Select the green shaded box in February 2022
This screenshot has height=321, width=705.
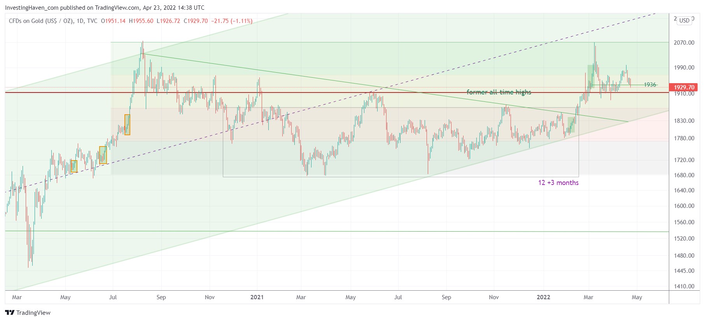coord(571,125)
